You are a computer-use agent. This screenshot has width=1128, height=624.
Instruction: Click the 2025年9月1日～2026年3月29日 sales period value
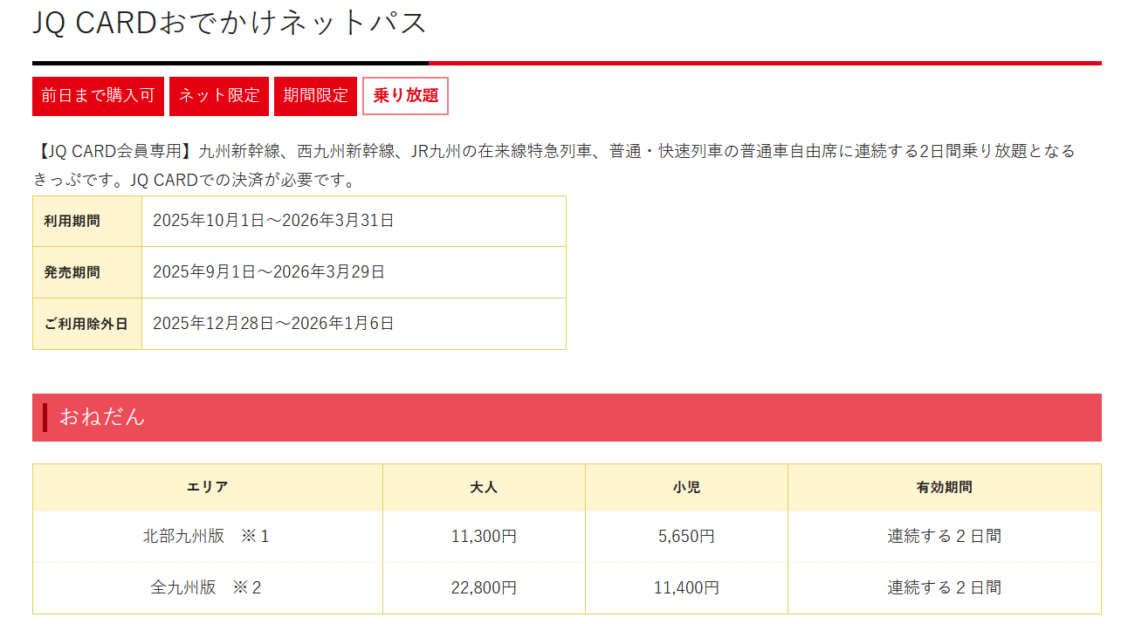(x=269, y=272)
